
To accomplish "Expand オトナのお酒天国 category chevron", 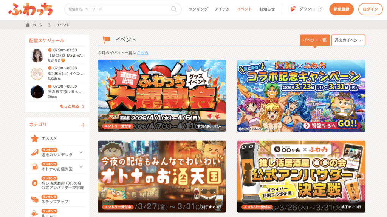I will pos(81,166).
